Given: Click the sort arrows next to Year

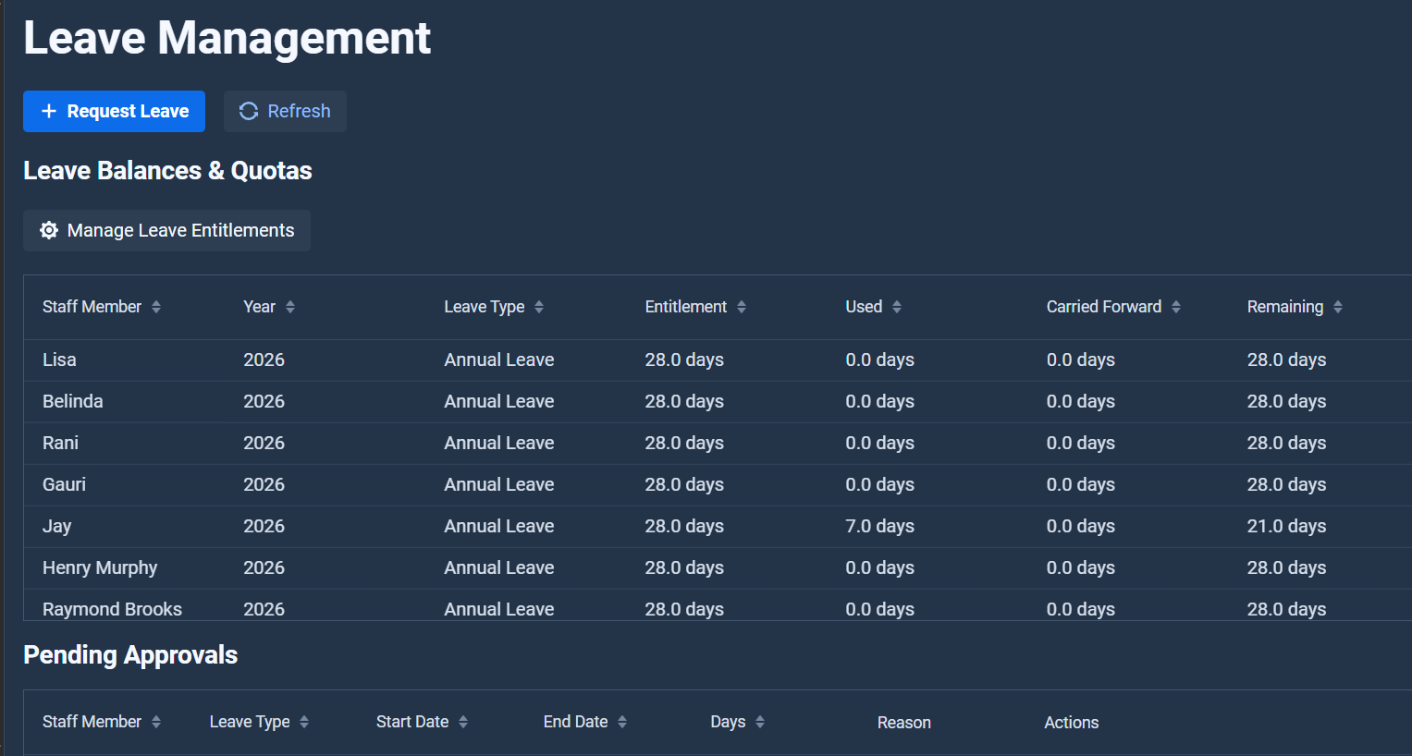Looking at the screenshot, I should pos(289,306).
